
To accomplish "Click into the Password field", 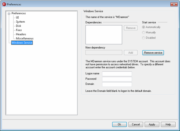I will pyautogui.click(x=117, y=79).
